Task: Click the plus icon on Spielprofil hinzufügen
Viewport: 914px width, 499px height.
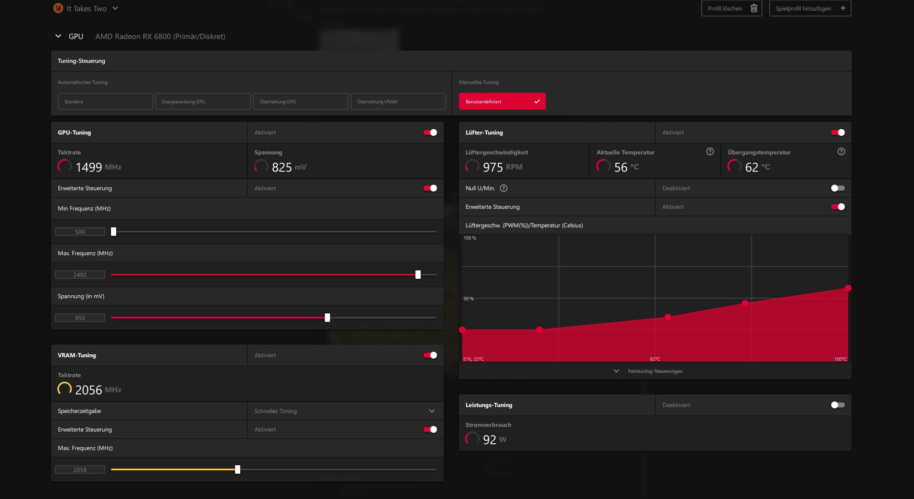Action: click(x=843, y=8)
